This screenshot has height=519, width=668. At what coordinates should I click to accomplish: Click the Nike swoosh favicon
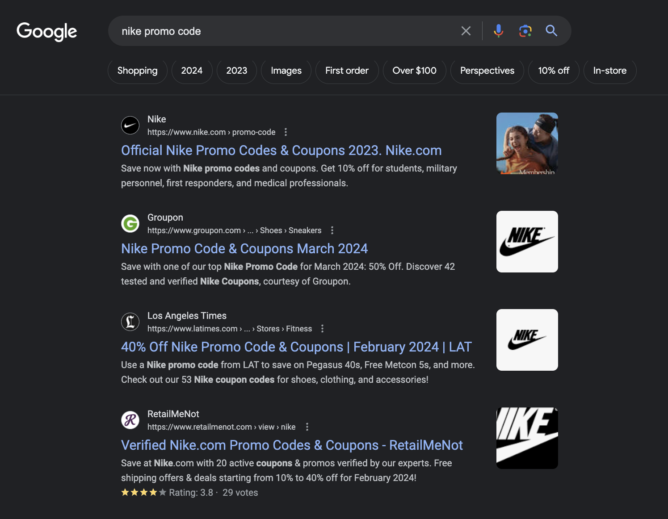[x=130, y=126]
